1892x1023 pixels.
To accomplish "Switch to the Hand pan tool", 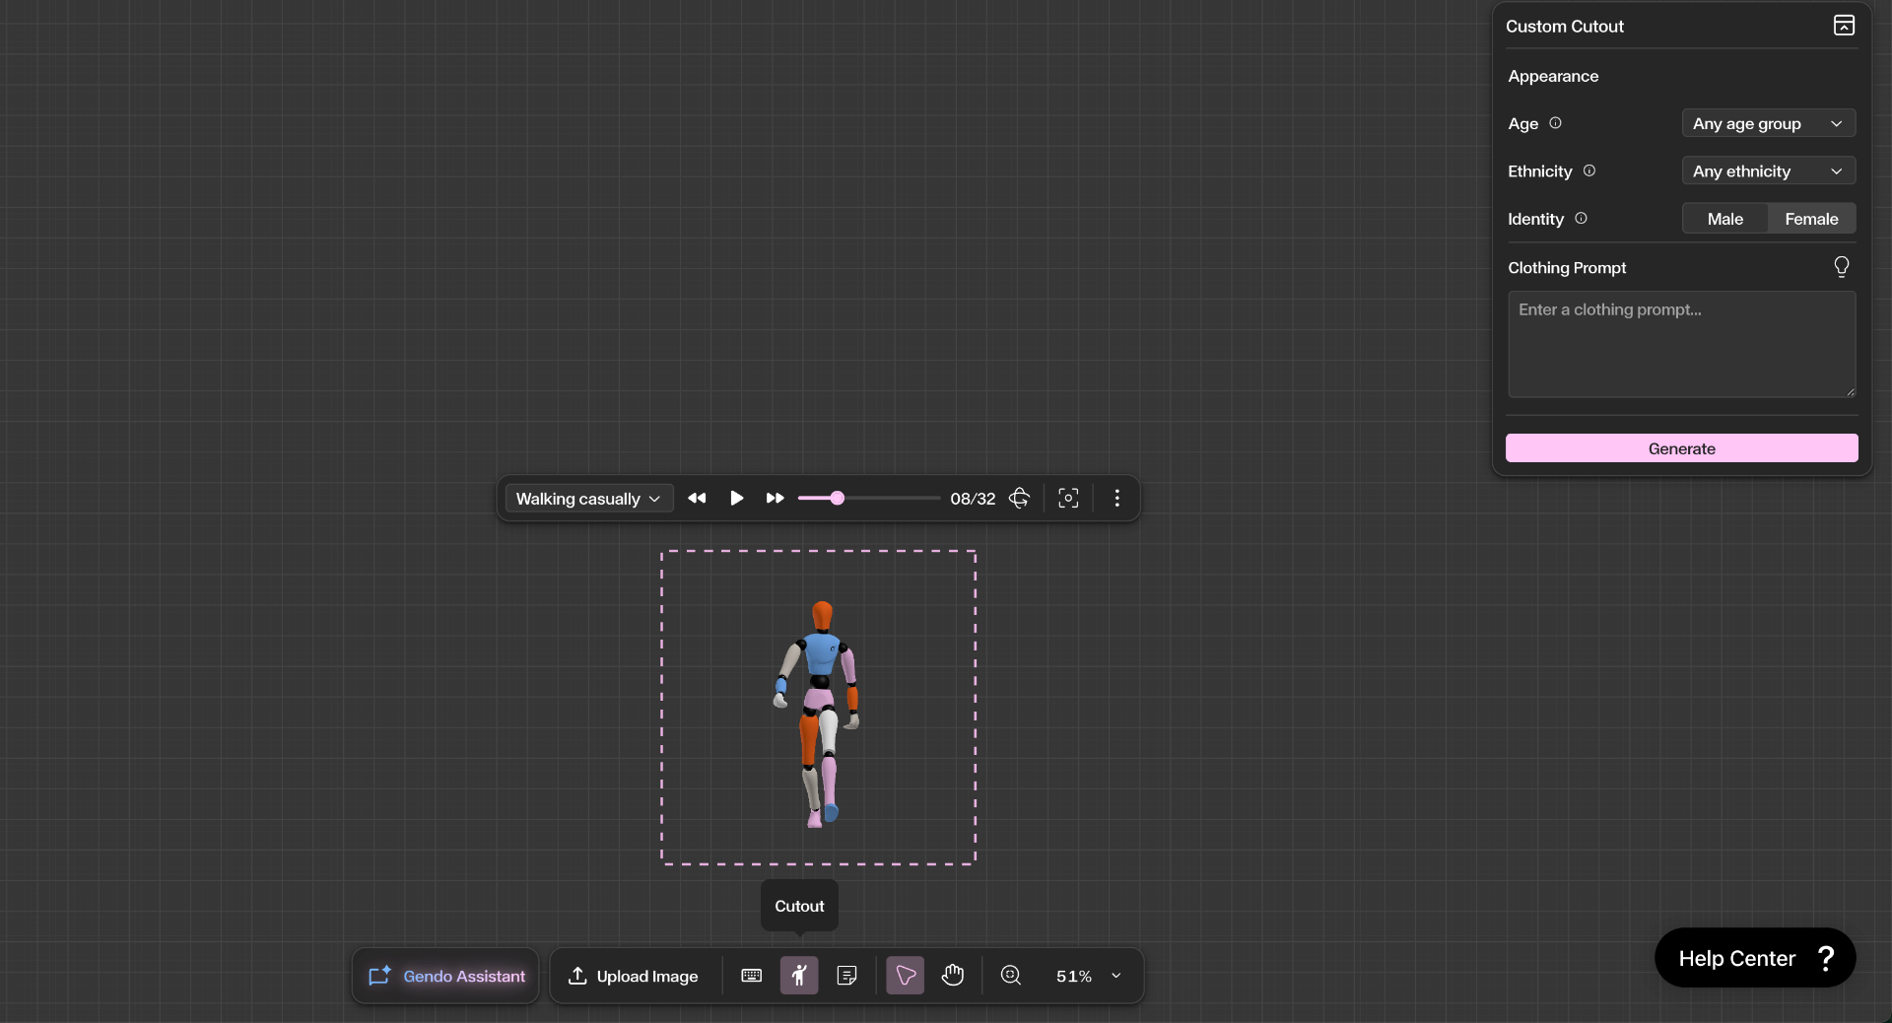I will pos(952,977).
